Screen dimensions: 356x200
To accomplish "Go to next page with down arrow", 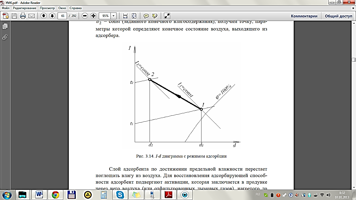I will click(x=52, y=16).
